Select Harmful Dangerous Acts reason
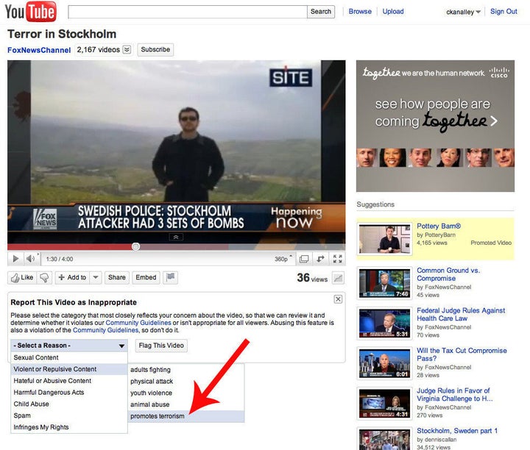The height and width of the screenshot is (450, 530). (x=69, y=392)
